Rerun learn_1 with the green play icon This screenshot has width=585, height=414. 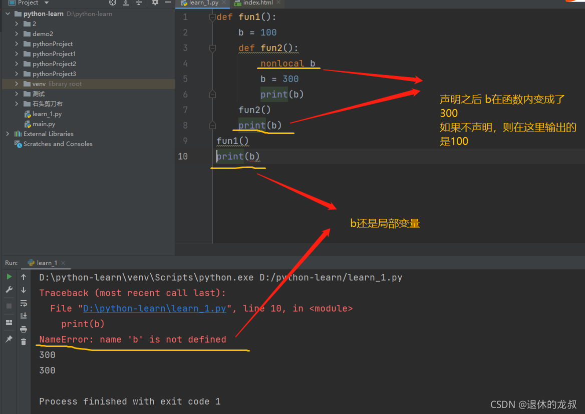tap(10, 276)
